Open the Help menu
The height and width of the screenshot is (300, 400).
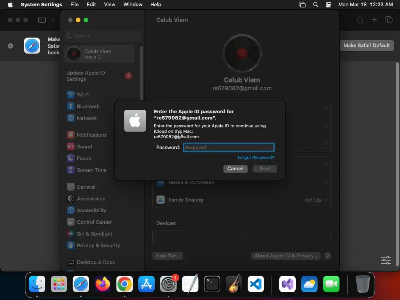tap(155, 4)
